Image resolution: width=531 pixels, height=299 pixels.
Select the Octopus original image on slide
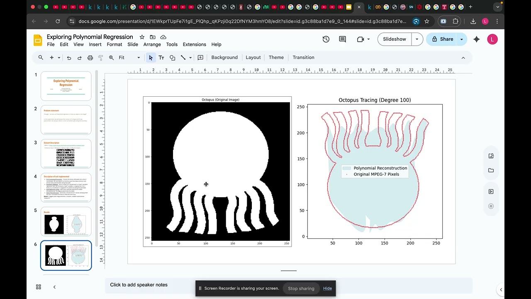click(x=217, y=172)
